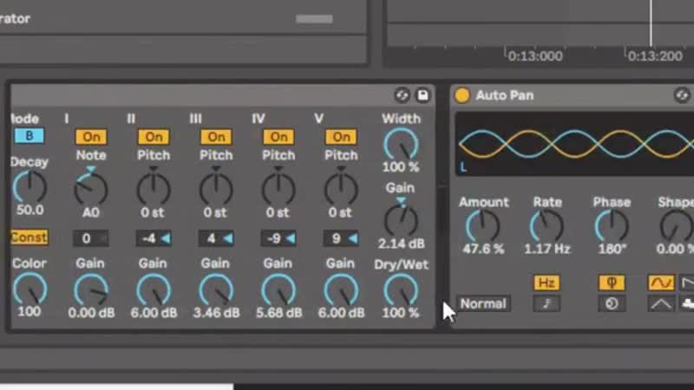Switch rate to synced note icon

pyautogui.click(x=547, y=303)
